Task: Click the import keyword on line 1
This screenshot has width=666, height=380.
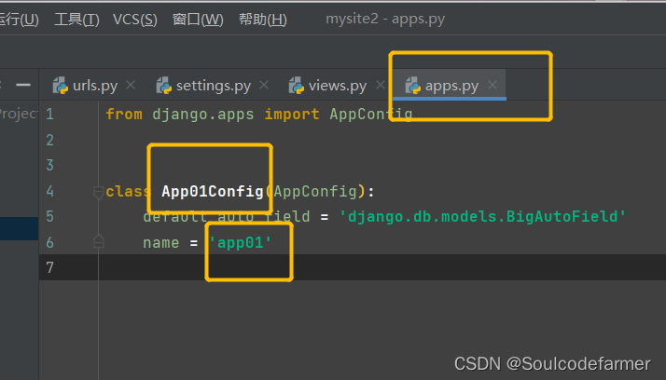Action: click(292, 114)
